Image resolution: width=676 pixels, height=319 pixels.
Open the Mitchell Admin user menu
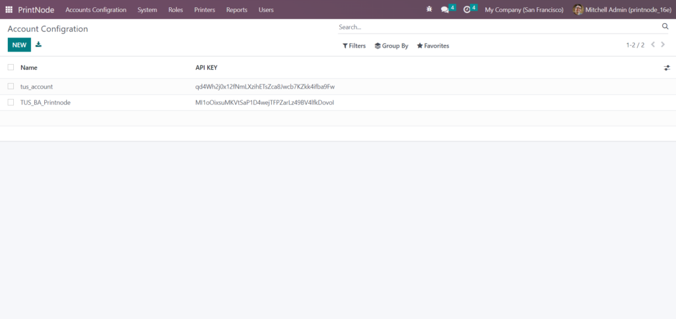623,9
